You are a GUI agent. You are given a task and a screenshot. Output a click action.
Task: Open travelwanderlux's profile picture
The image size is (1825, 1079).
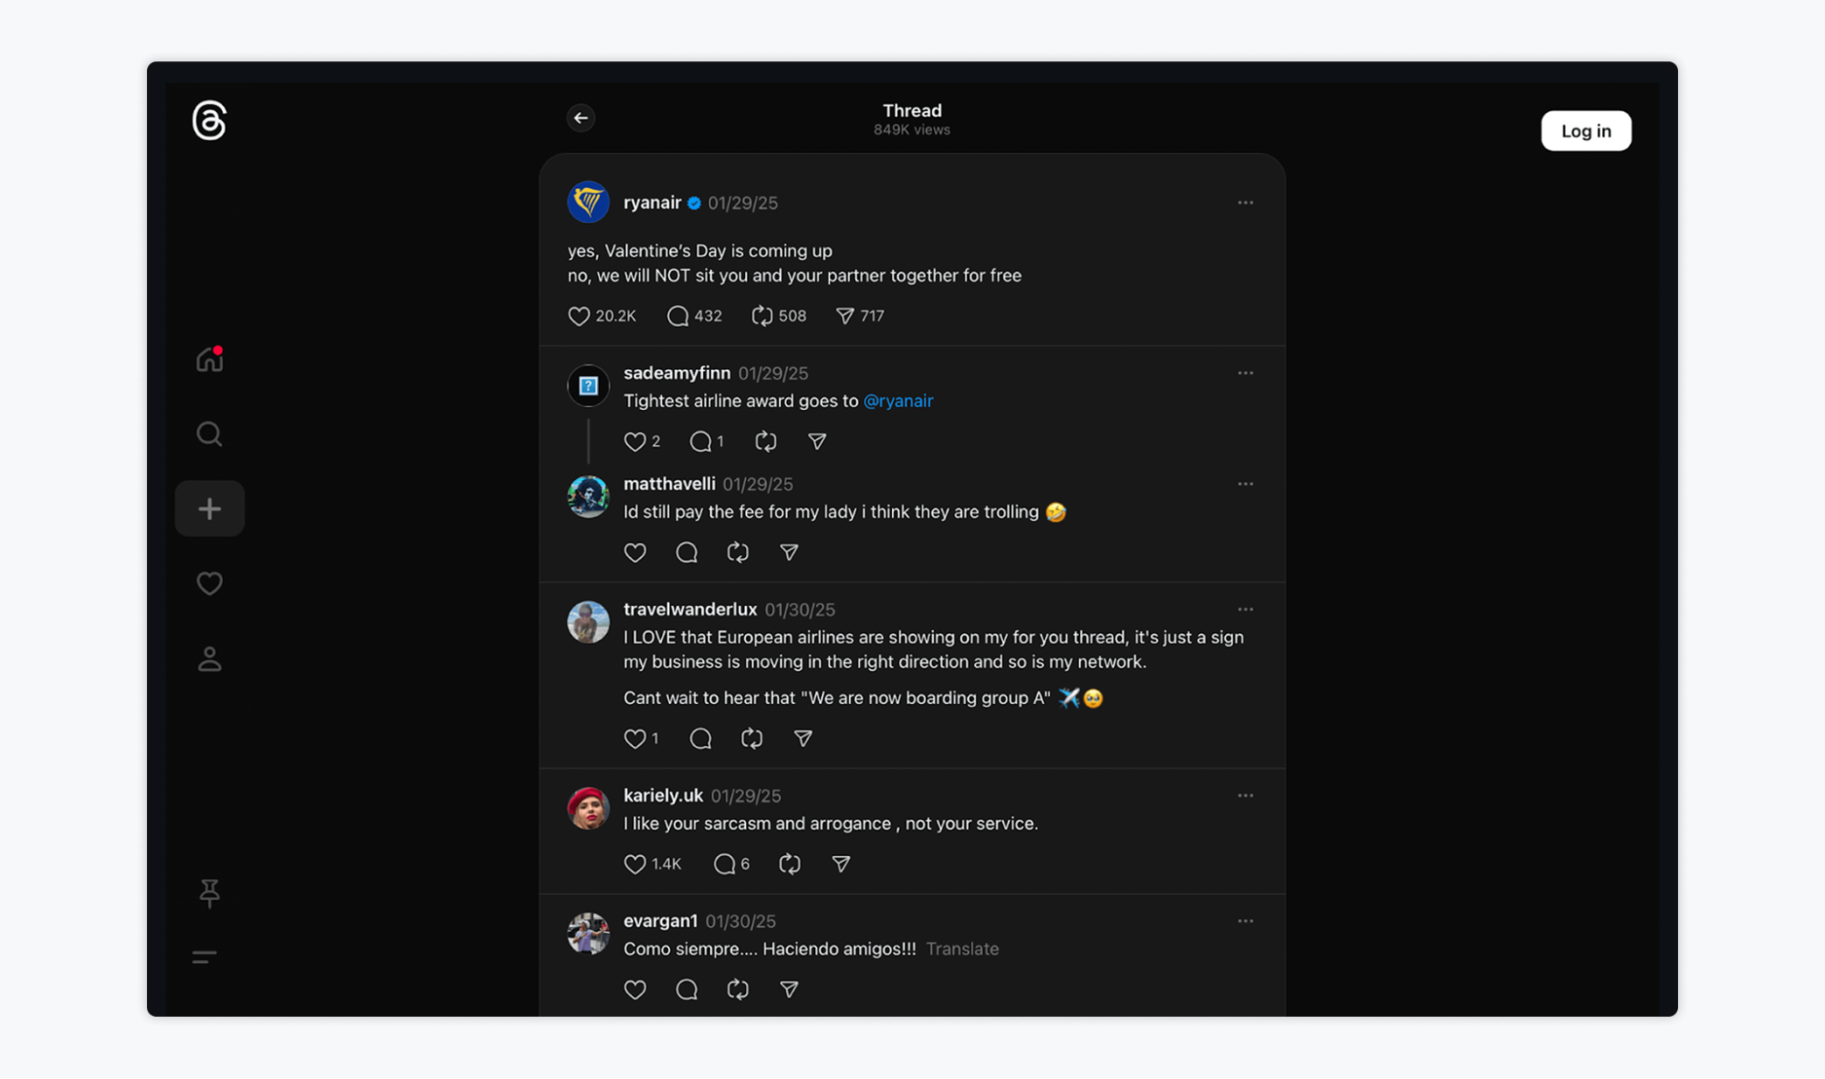(588, 622)
